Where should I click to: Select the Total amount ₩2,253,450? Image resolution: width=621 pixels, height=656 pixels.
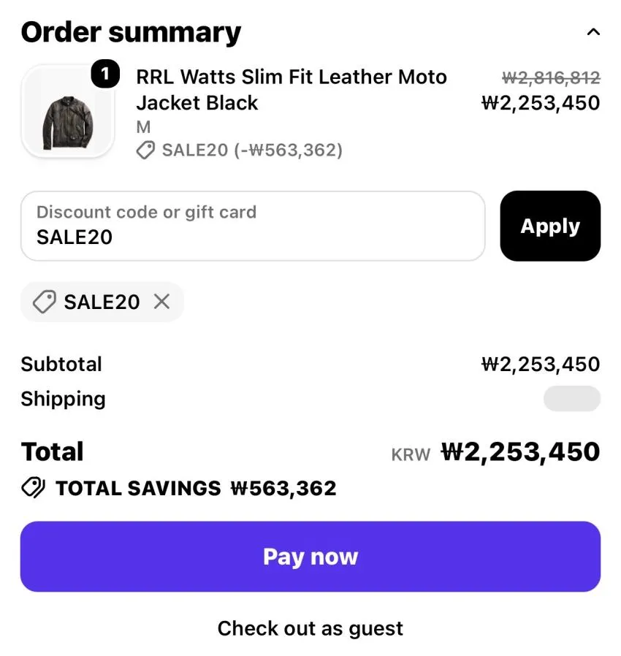[x=521, y=452]
